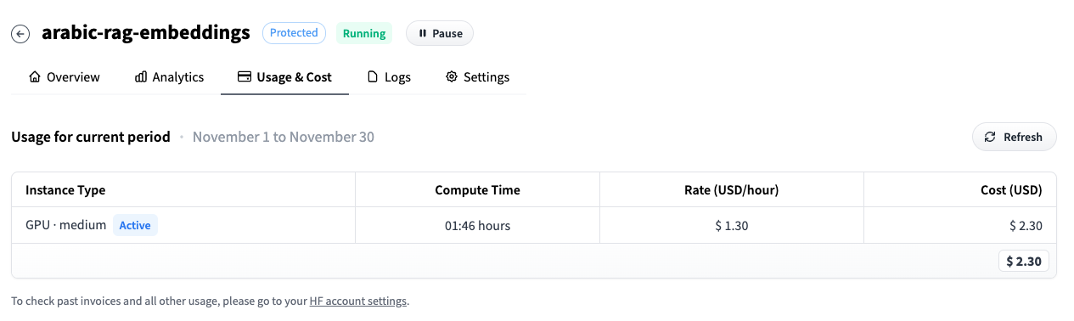Screen dimensions: 1074x321
Task: Click the pause icon in Pause button
Action: coord(422,34)
